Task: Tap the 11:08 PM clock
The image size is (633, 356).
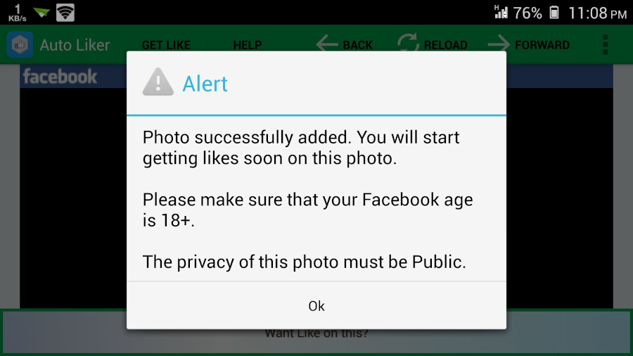Action: click(x=597, y=13)
